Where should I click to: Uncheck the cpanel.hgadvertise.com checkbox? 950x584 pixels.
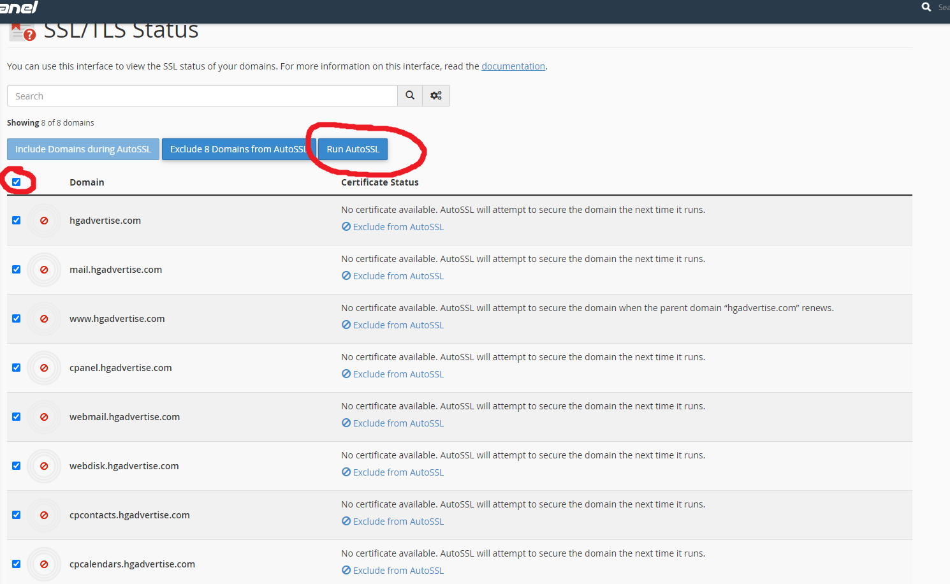pyautogui.click(x=17, y=368)
